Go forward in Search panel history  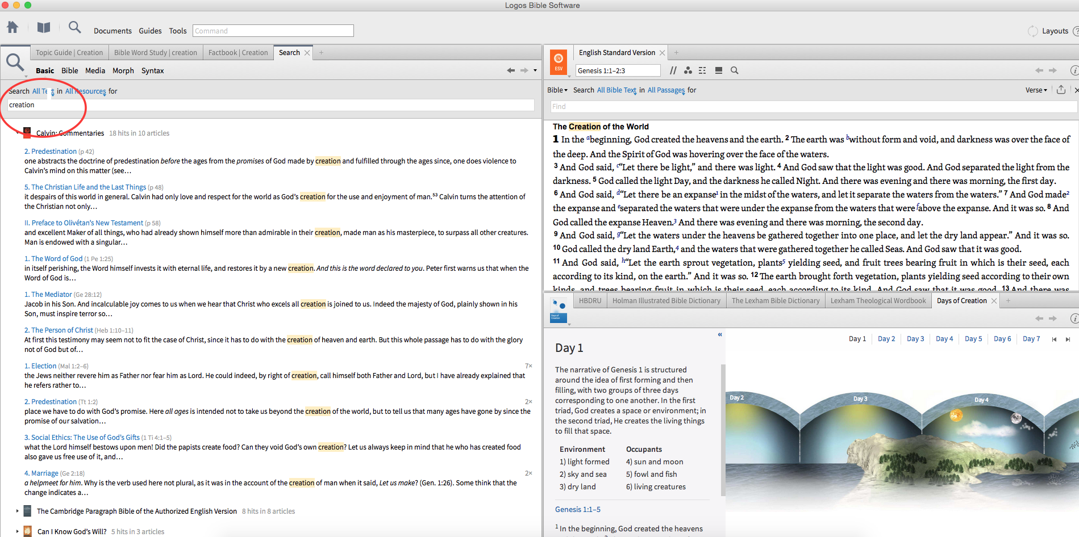(524, 70)
